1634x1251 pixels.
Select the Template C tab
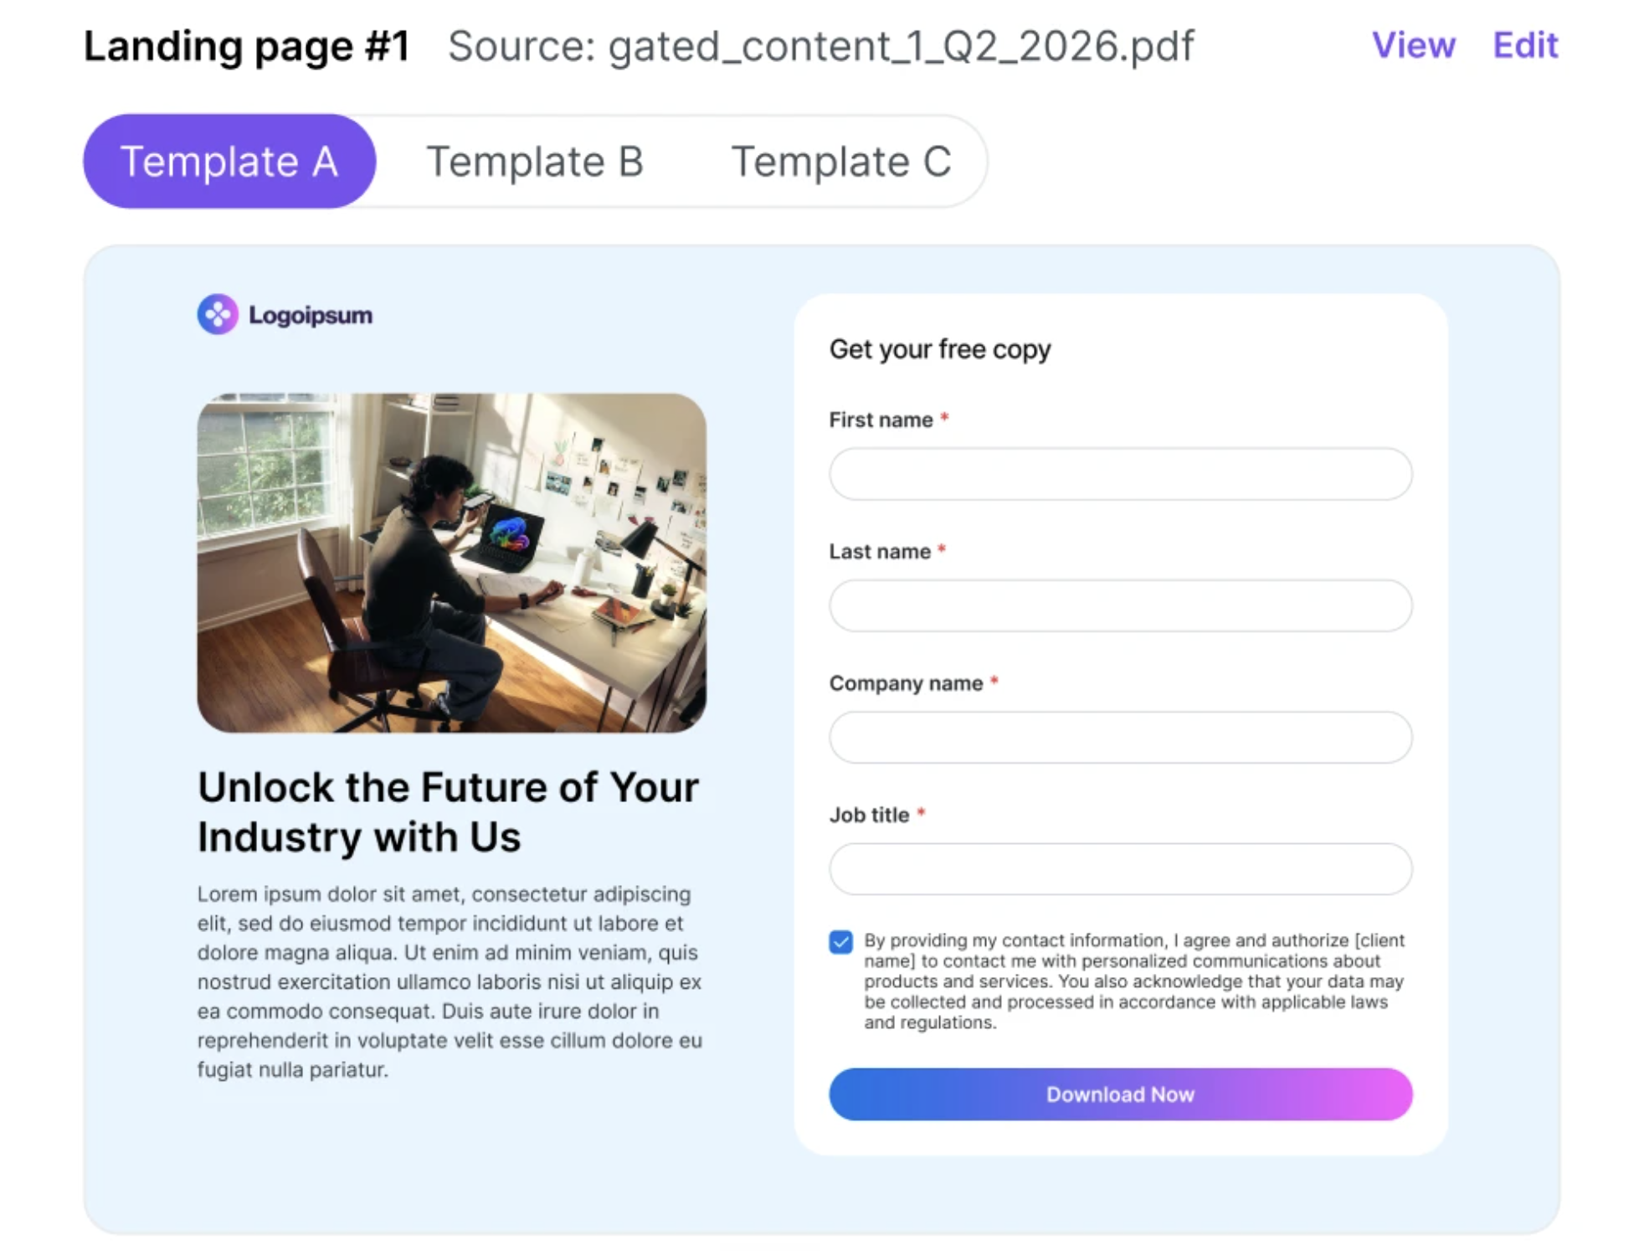tap(841, 161)
